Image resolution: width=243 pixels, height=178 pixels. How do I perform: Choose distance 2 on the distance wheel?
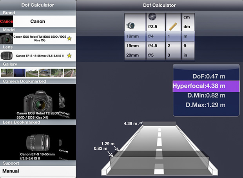[169, 46]
